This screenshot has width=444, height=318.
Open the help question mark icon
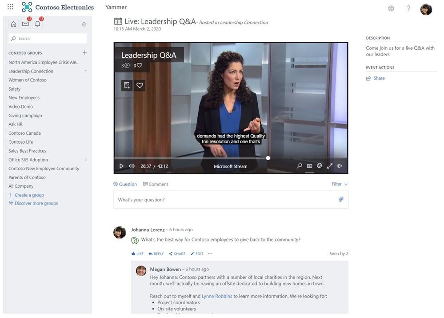[408, 8]
